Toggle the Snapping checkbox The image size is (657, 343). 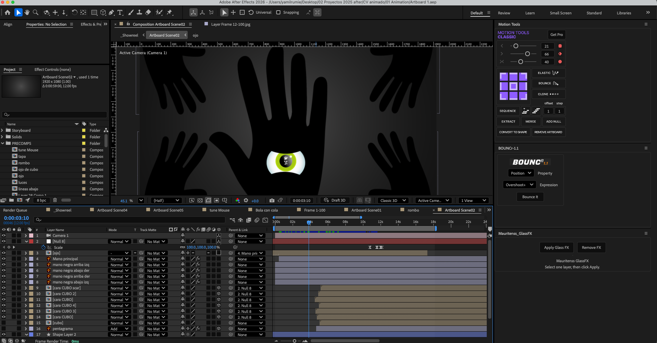[278, 13]
